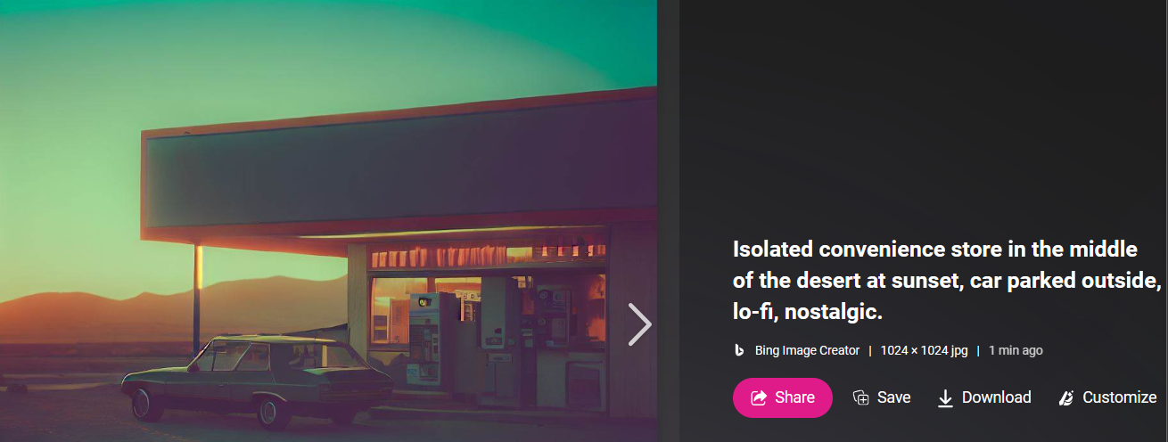Click the pink Share button
The height and width of the screenshot is (442, 1168).
coord(783,397)
